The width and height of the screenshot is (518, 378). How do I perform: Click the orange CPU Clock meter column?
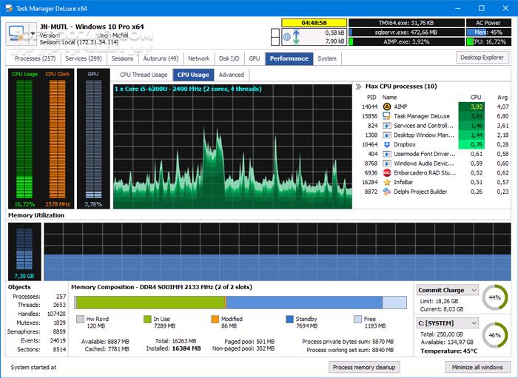pos(58,139)
